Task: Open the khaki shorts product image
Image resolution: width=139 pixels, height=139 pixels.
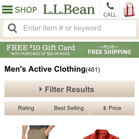Action: click(39, 132)
